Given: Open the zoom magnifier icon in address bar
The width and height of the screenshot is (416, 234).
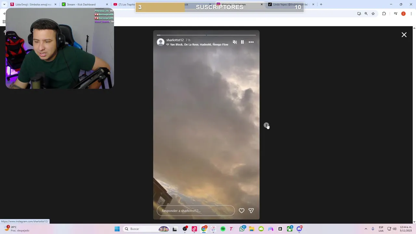Looking at the screenshot, I should [366, 14].
